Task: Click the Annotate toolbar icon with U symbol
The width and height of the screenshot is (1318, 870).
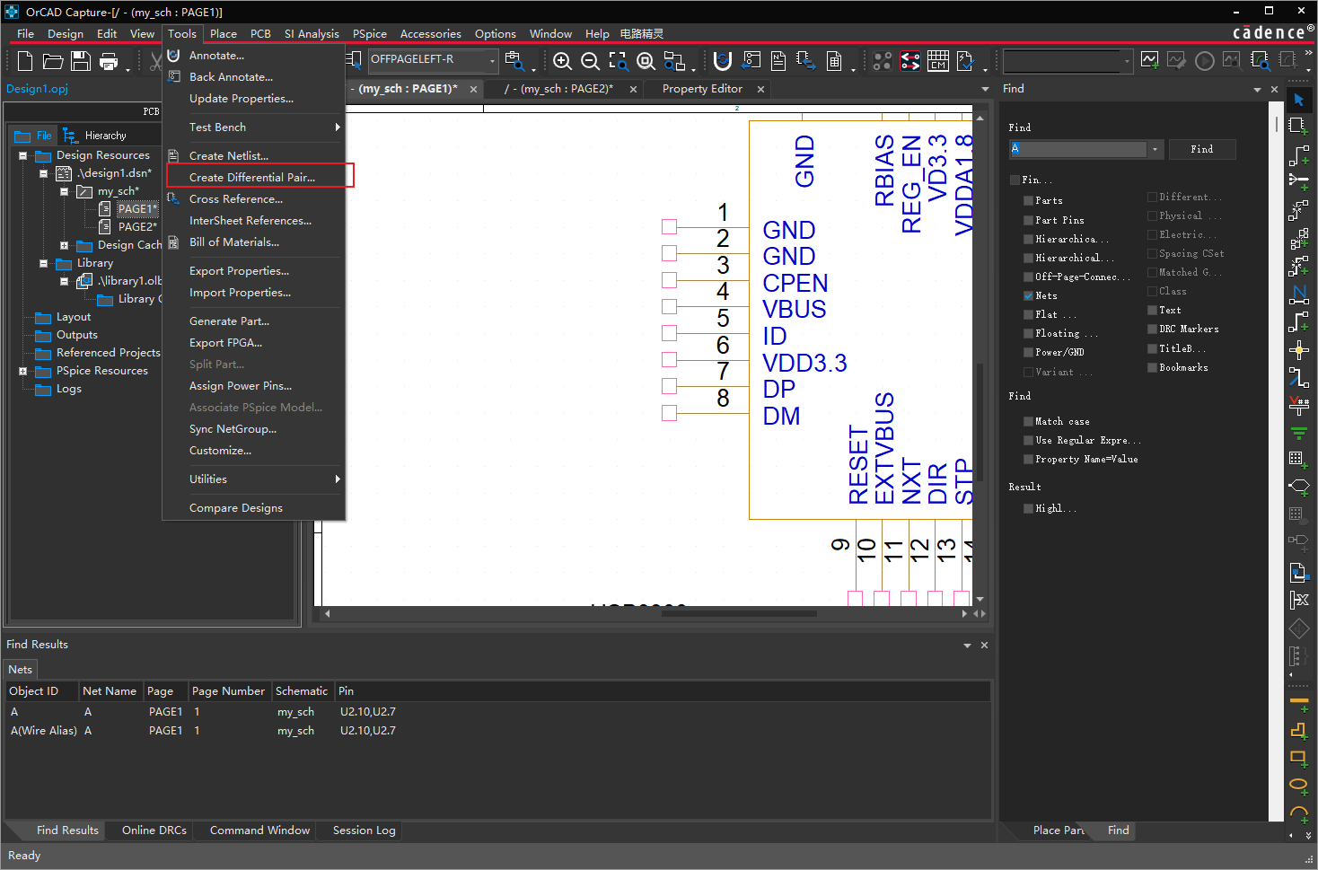Action: 723,61
